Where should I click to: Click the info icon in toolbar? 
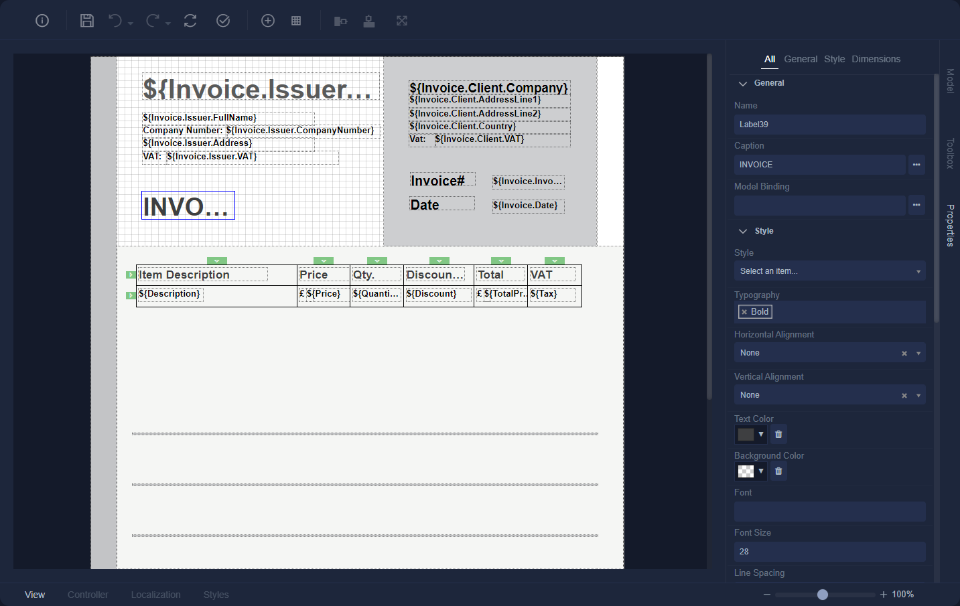pyautogui.click(x=42, y=21)
